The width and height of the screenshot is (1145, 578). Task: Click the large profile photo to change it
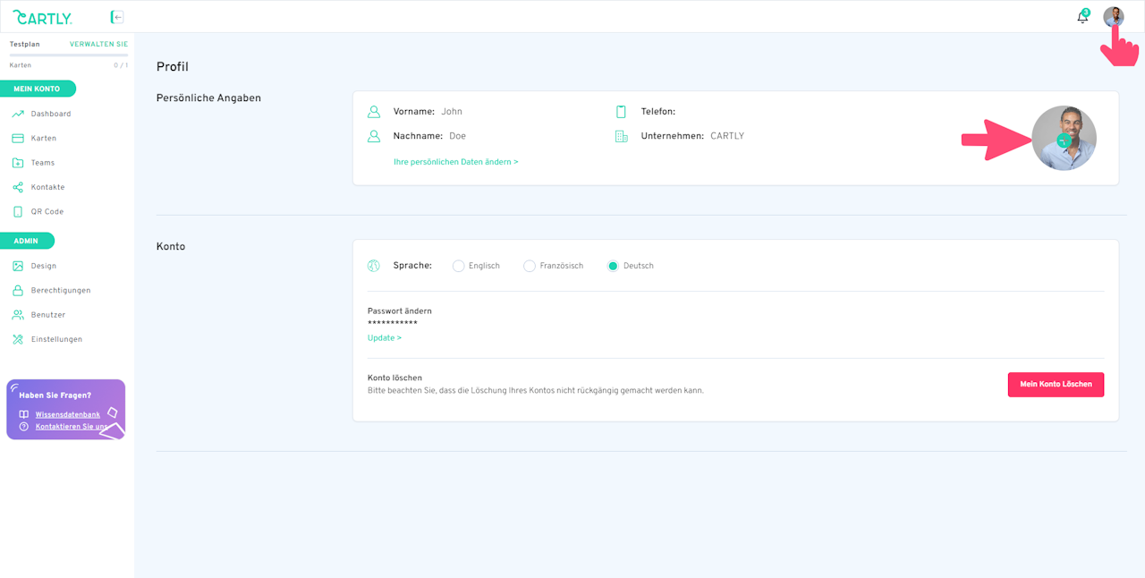coord(1064,139)
